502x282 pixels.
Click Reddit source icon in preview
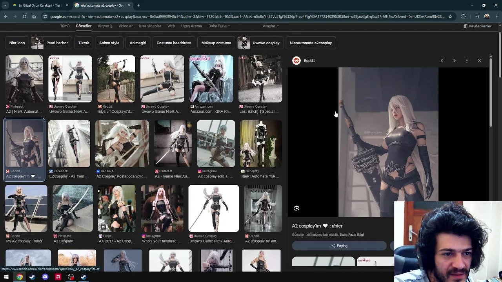click(x=296, y=61)
